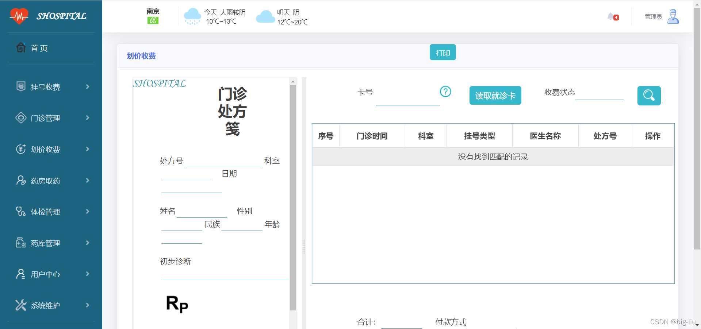This screenshot has width=701, height=329.
Task: Focus the 合计 total field
Action: 401,322
